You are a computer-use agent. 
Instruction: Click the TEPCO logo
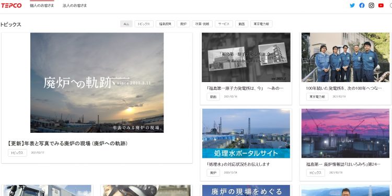11,6
